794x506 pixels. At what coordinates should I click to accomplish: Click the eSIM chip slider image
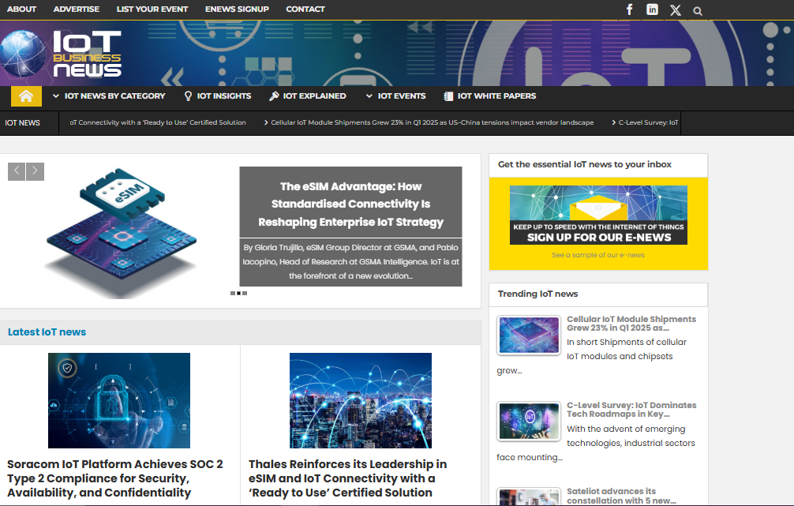coord(121,233)
